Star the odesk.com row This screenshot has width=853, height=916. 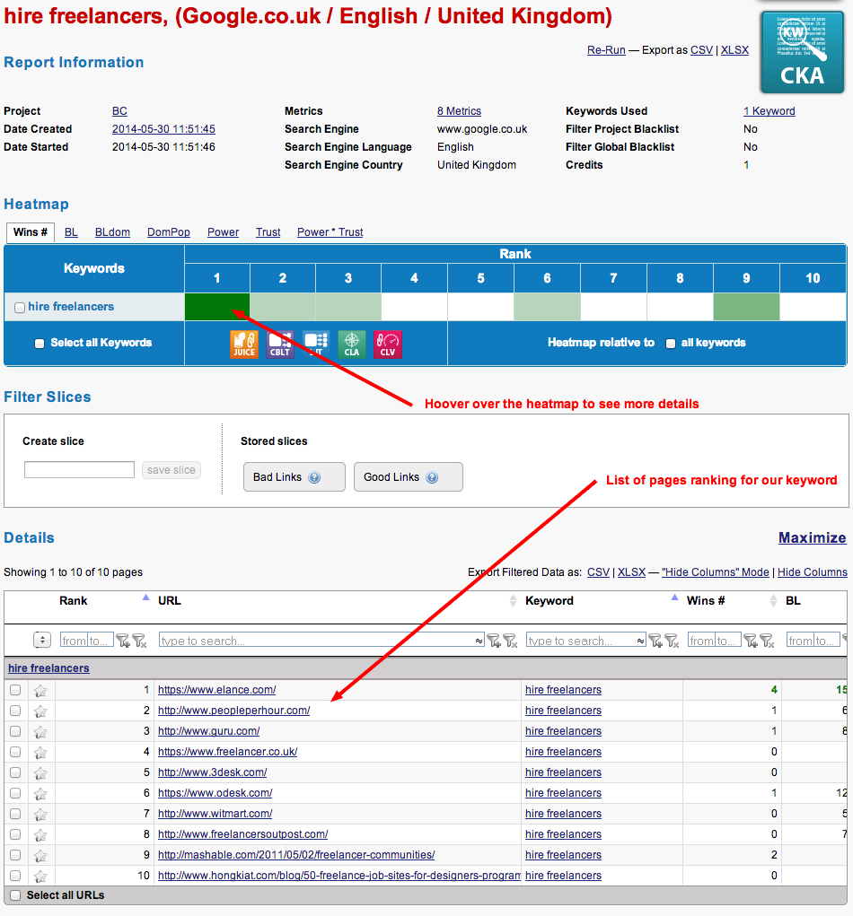click(x=40, y=793)
